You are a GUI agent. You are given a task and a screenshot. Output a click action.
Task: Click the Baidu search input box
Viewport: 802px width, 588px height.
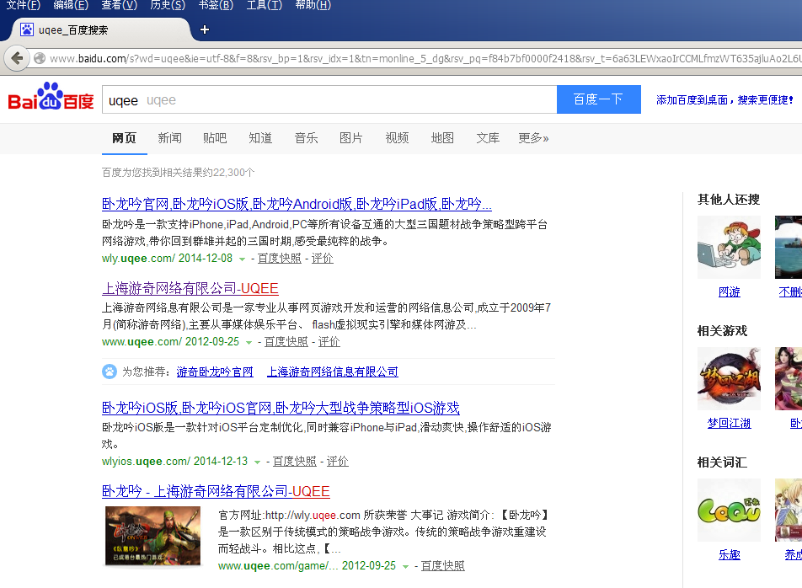(x=329, y=99)
